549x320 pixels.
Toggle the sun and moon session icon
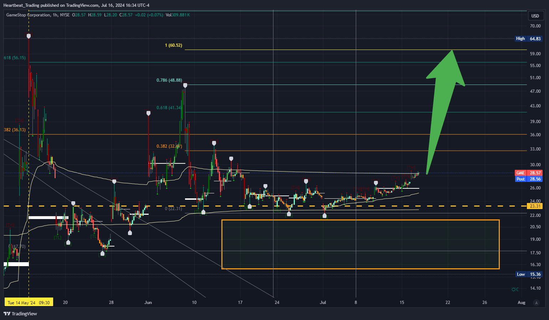515,289
